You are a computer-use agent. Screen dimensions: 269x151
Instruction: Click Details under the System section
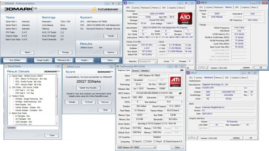coord(111,36)
